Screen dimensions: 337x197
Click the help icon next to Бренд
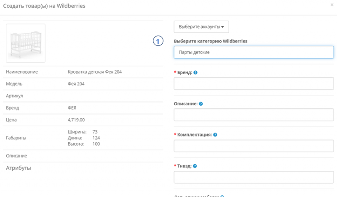pyautogui.click(x=195, y=72)
